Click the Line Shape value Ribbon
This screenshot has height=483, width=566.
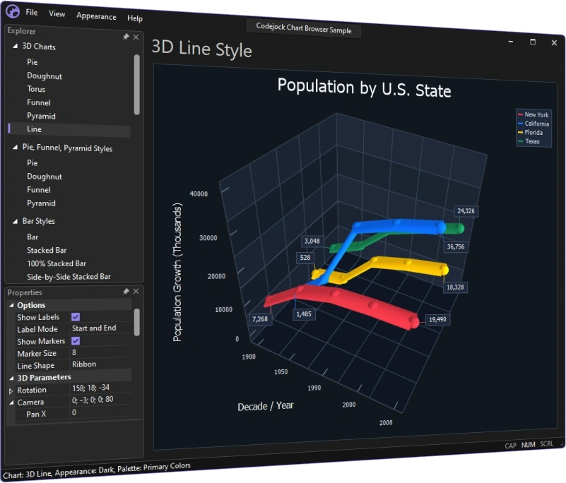click(x=84, y=364)
